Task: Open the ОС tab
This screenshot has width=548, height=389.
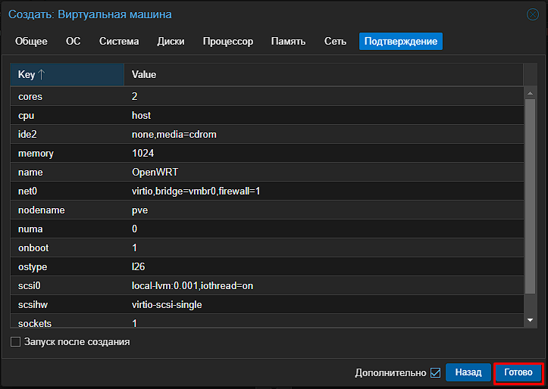Action: pos(73,41)
